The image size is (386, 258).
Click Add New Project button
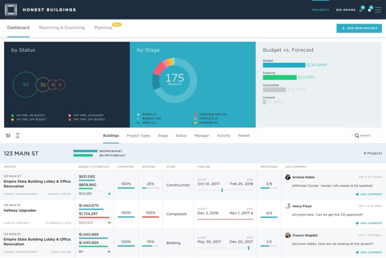pyautogui.click(x=359, y=28)
